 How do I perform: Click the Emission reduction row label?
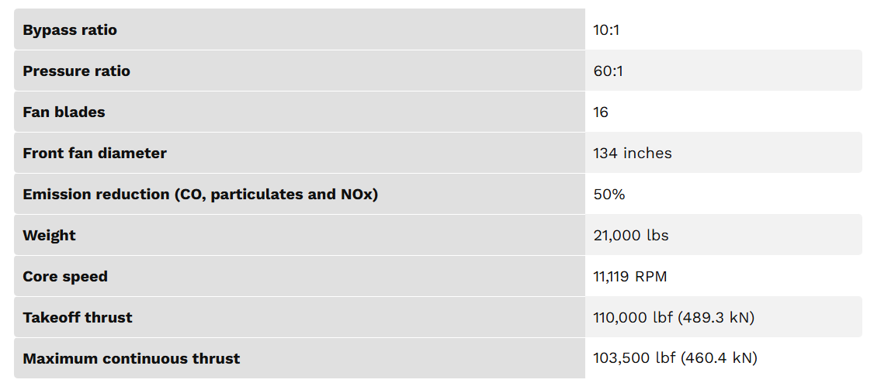pos(200,195)
